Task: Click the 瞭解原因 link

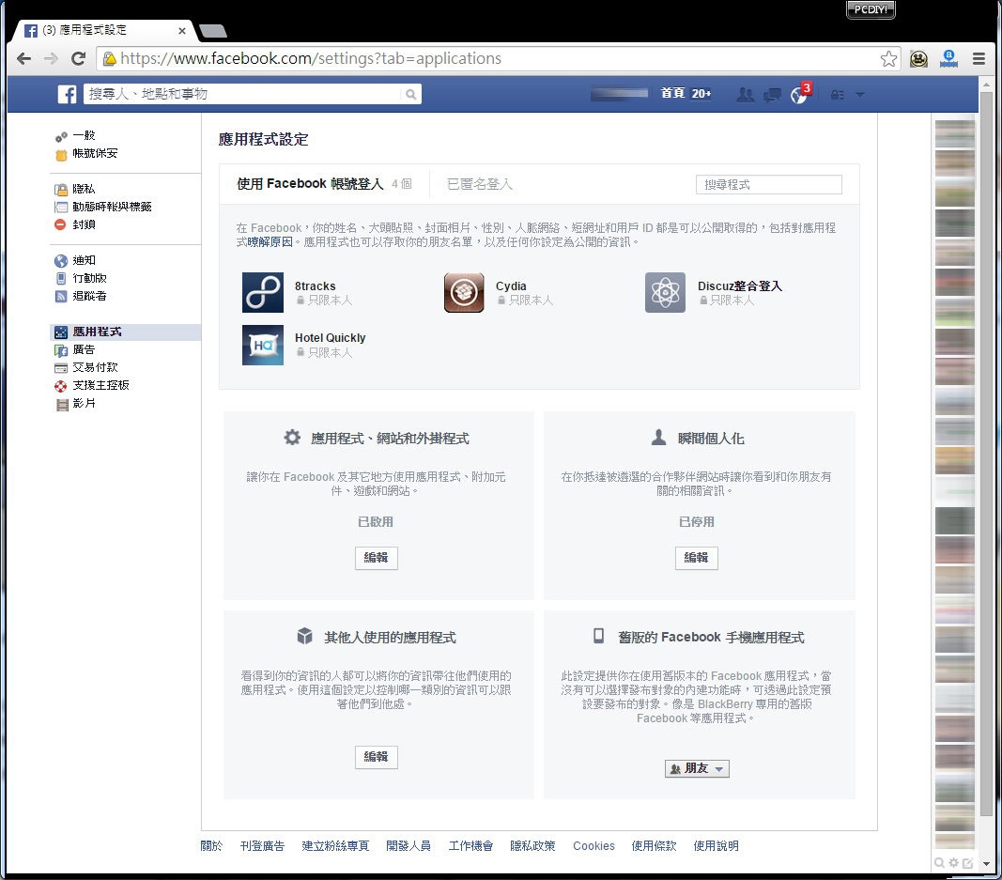Action: click(x=270, y=242)
